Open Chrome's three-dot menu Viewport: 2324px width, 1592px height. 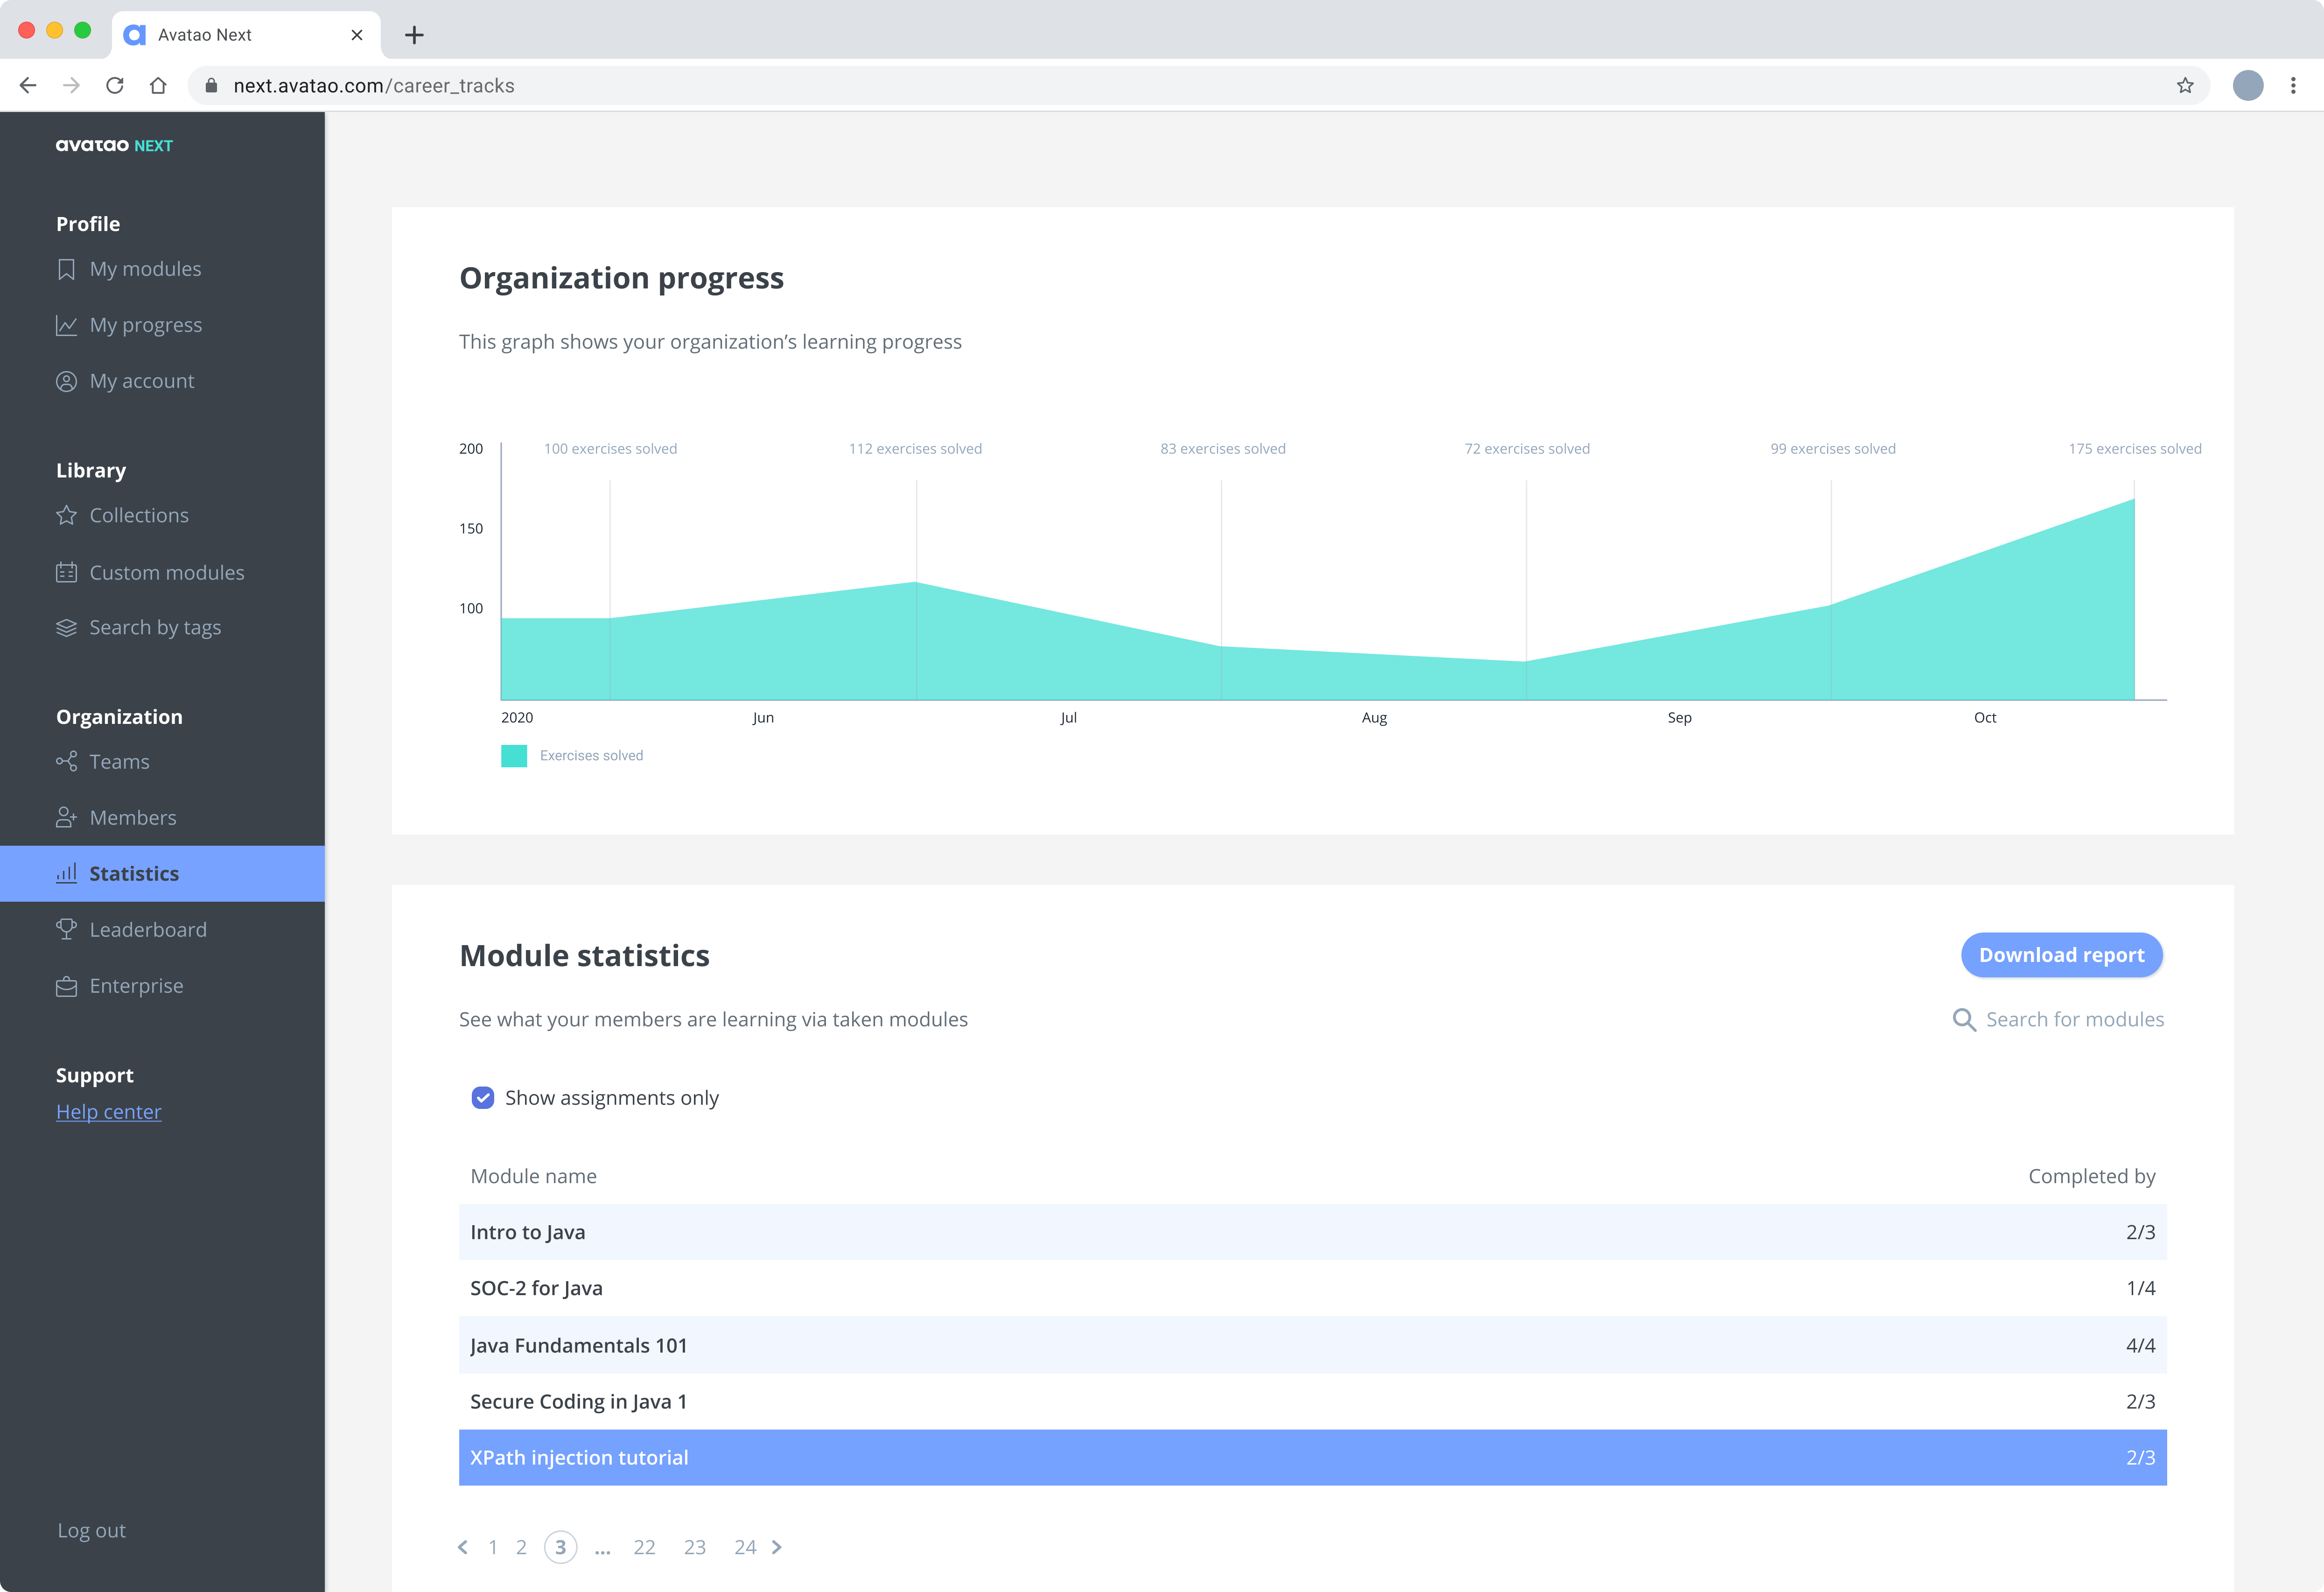2293,86
